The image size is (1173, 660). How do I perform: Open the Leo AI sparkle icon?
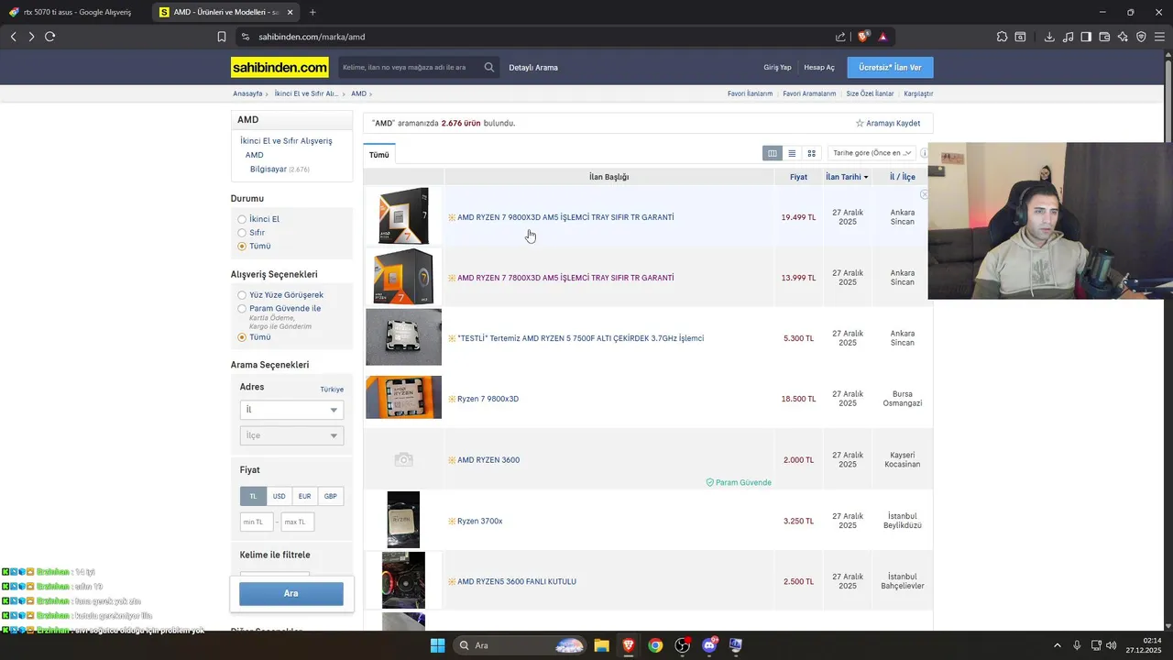point(1123,37)
